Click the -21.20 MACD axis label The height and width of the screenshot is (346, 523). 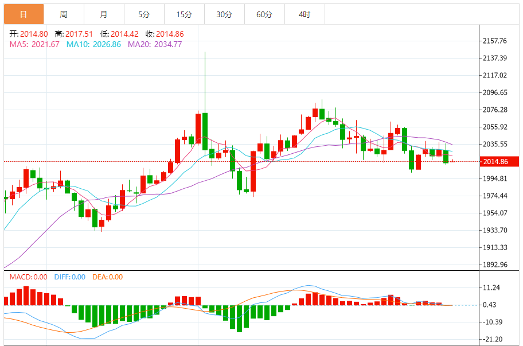tap(492, 339)
